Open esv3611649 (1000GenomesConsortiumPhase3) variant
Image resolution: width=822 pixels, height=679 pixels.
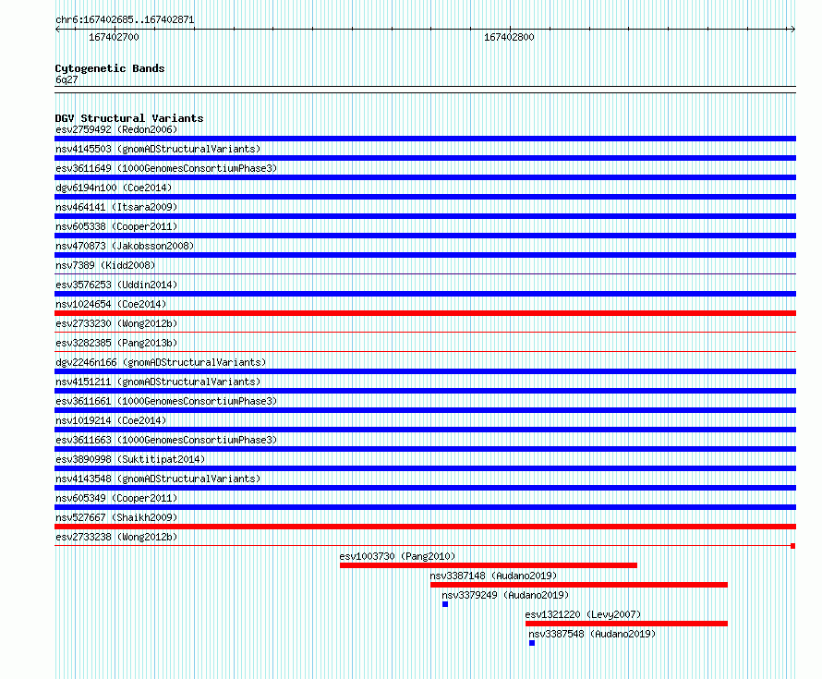(x=166, y=168)
